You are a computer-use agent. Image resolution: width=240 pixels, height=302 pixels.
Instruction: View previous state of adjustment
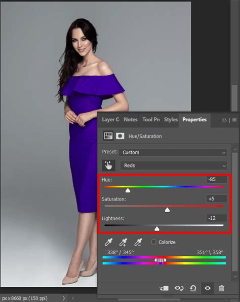(179, 288)
